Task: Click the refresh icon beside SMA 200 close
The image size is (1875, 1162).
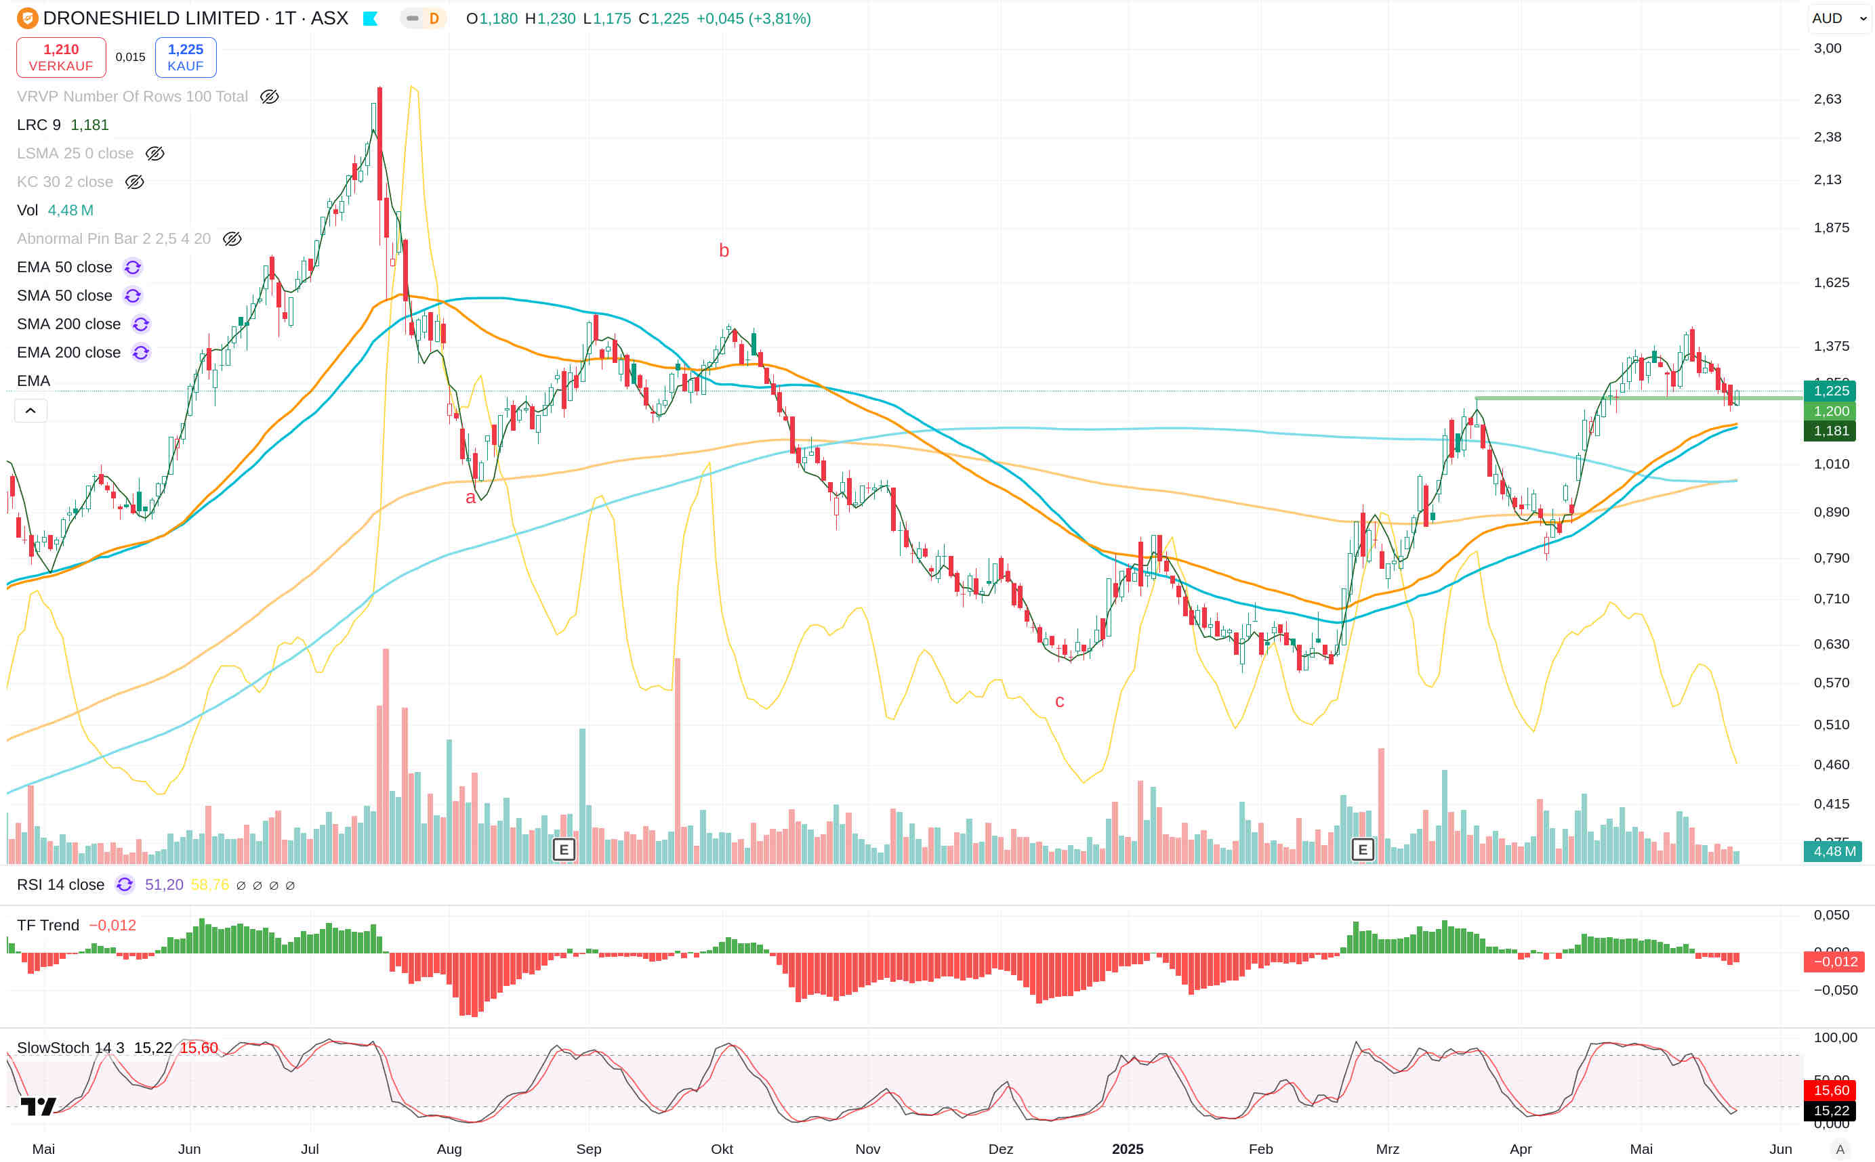Action: coord(141,324)
